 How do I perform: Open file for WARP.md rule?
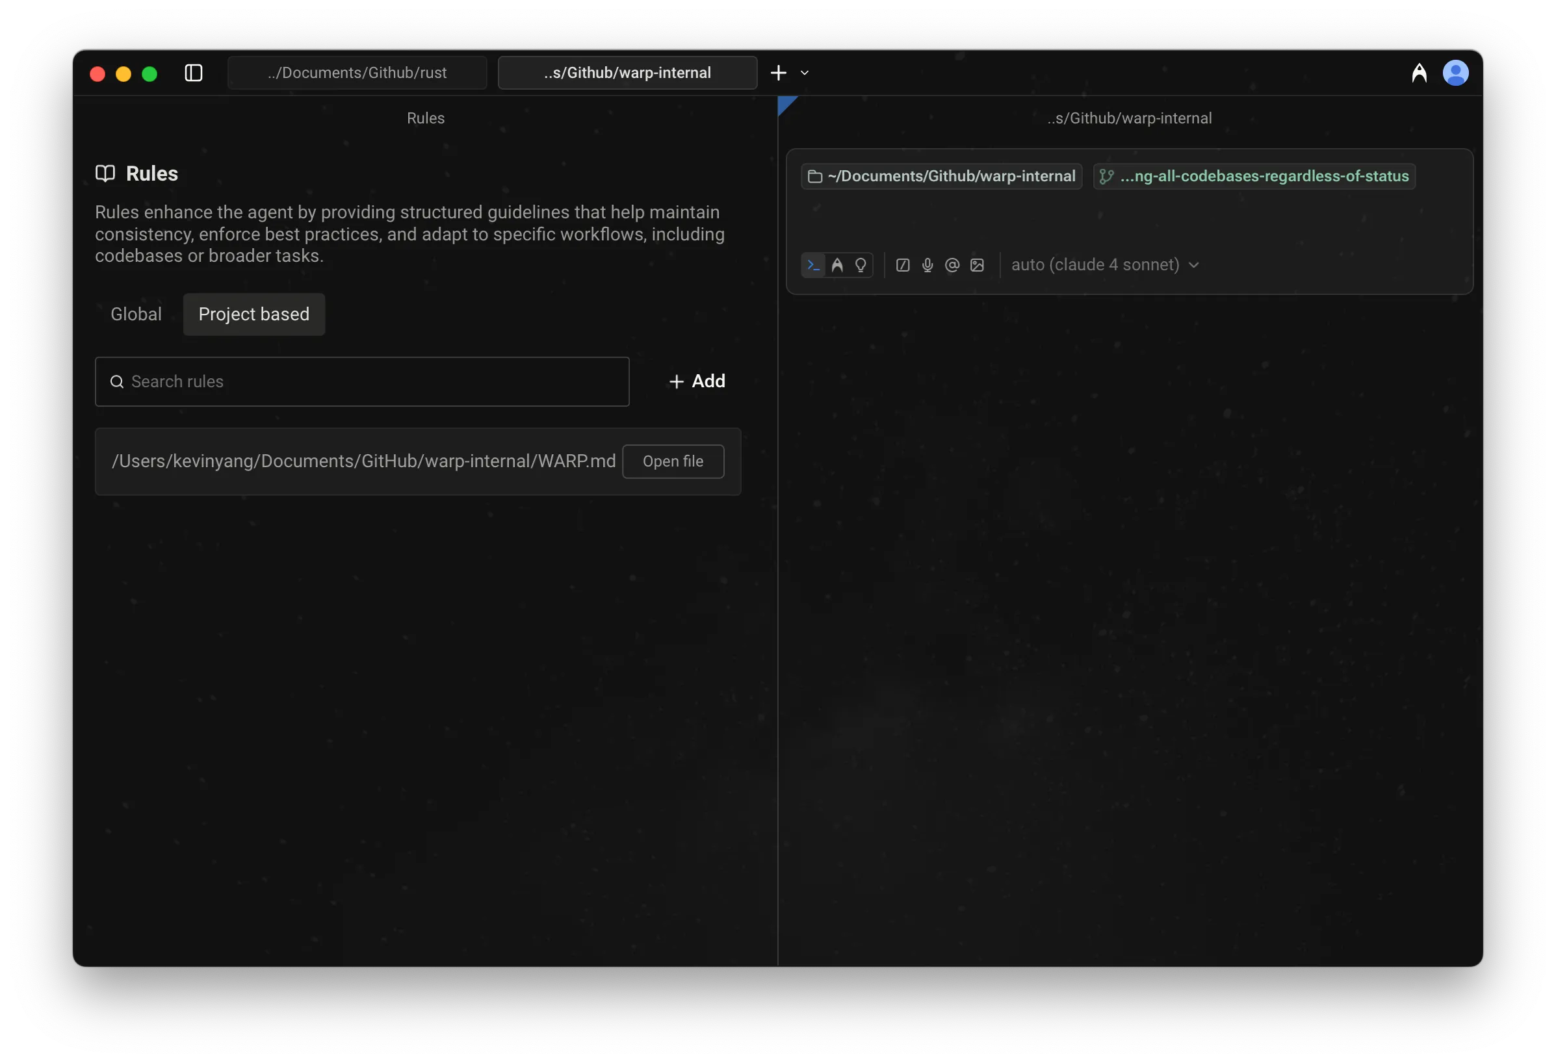pyautogui.click(x=673, y=461)
